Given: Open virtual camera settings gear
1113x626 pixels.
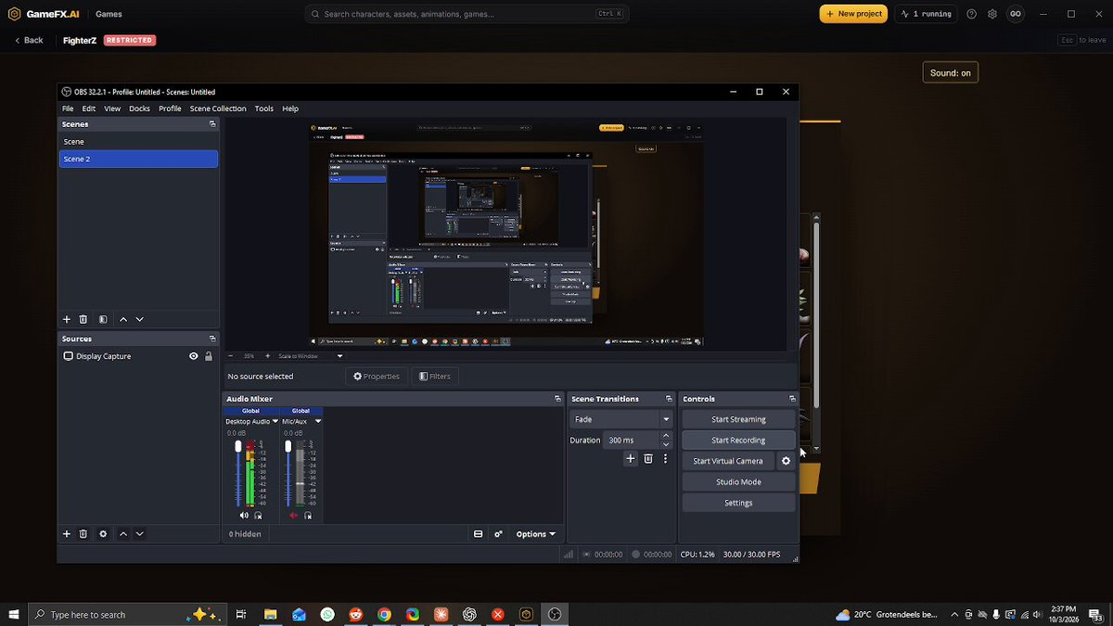Looking at the screenshot, I should click(787, 461).
